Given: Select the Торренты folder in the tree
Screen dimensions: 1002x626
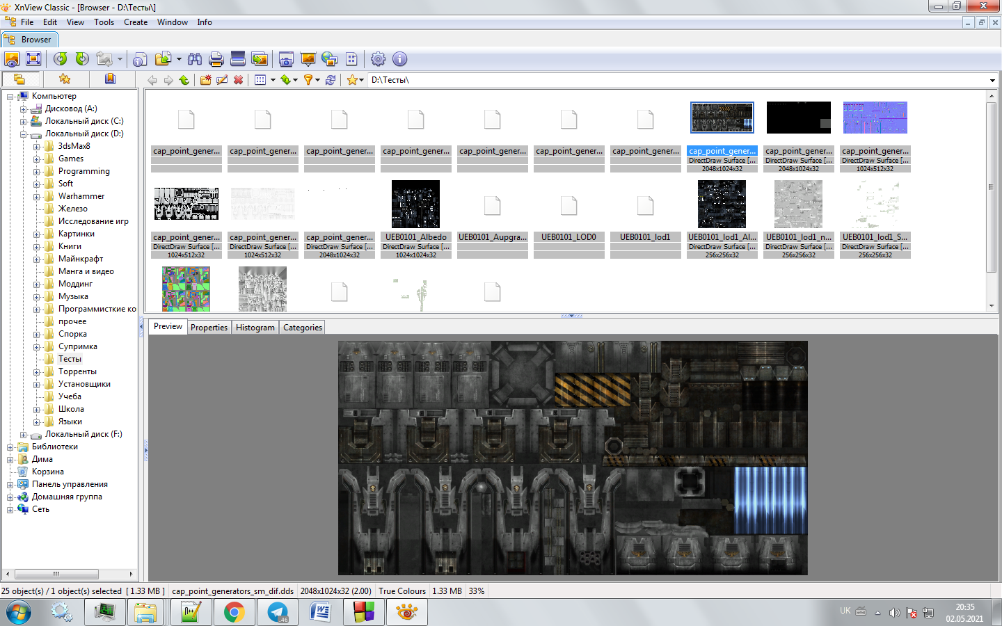Looking at the screenshot, I should click(x=77, y=372).
